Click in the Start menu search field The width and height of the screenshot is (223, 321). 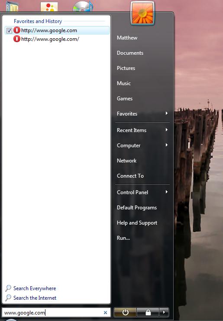coord(53,313)
